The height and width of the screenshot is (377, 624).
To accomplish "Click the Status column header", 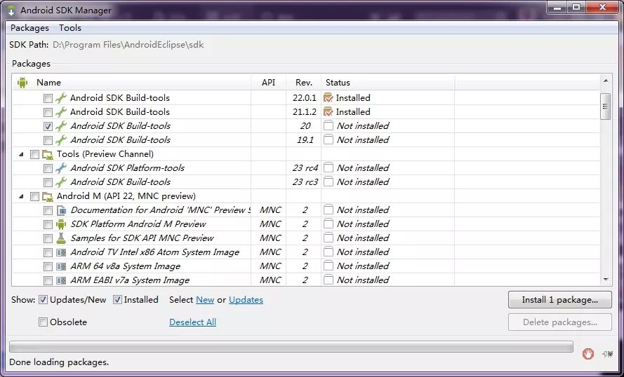I will [x=388, y=83].
